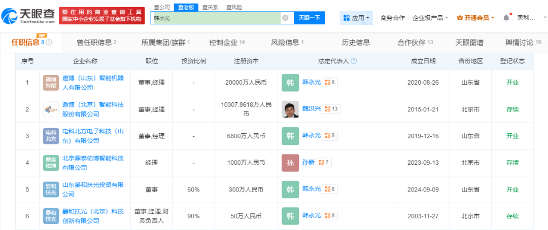This screenshot has width=548, height=230.
Task: Click the red promotional banner near logo
Action: click(102, 15)
